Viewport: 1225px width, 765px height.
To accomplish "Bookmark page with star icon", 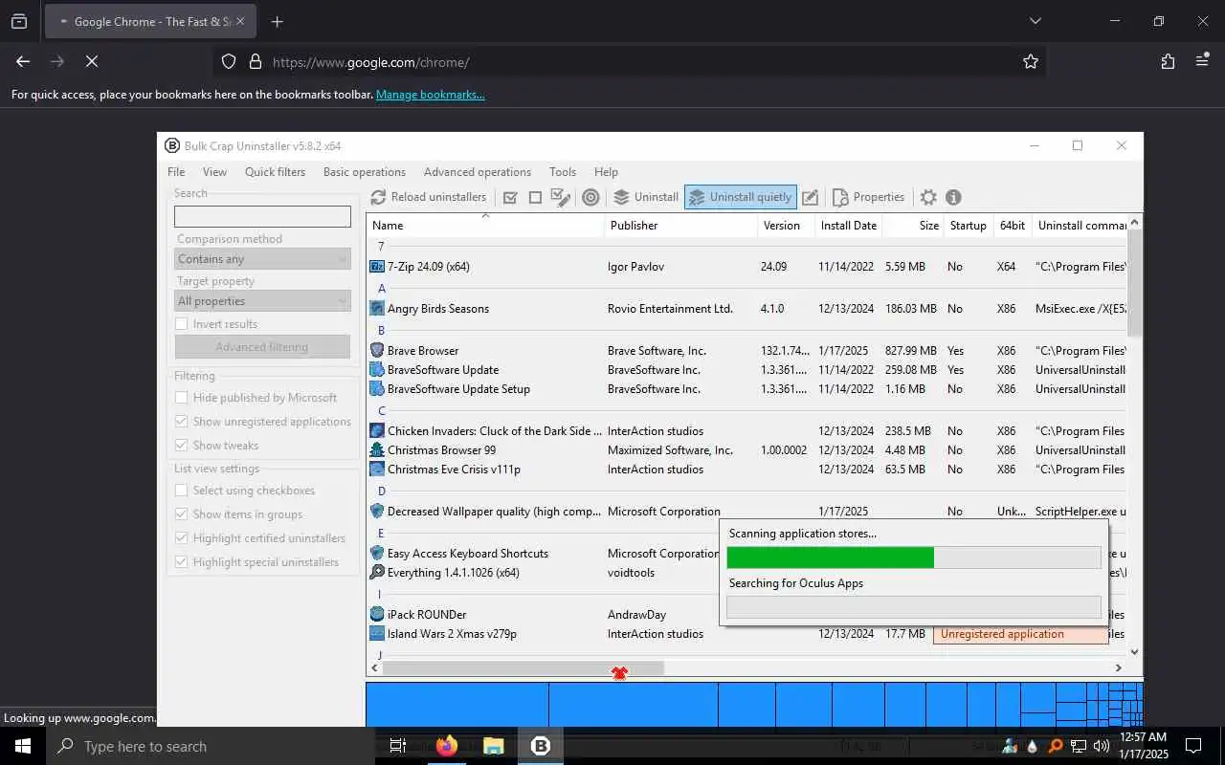I will point(1030,61).
